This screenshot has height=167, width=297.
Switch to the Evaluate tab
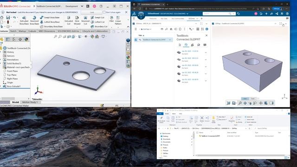32,31
